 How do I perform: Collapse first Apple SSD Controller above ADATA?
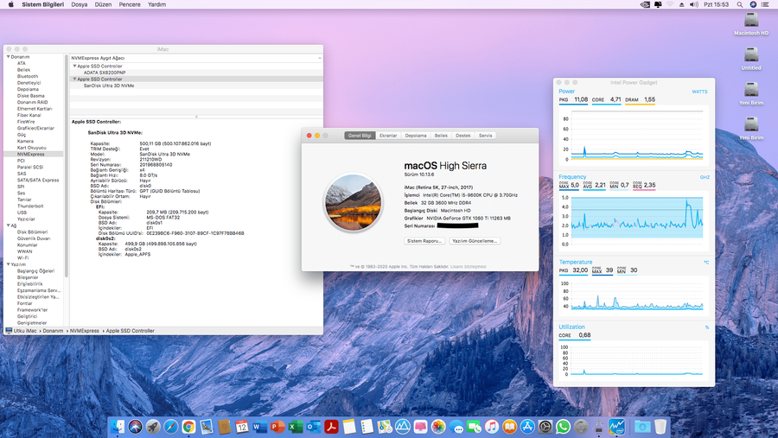[75, 66]
